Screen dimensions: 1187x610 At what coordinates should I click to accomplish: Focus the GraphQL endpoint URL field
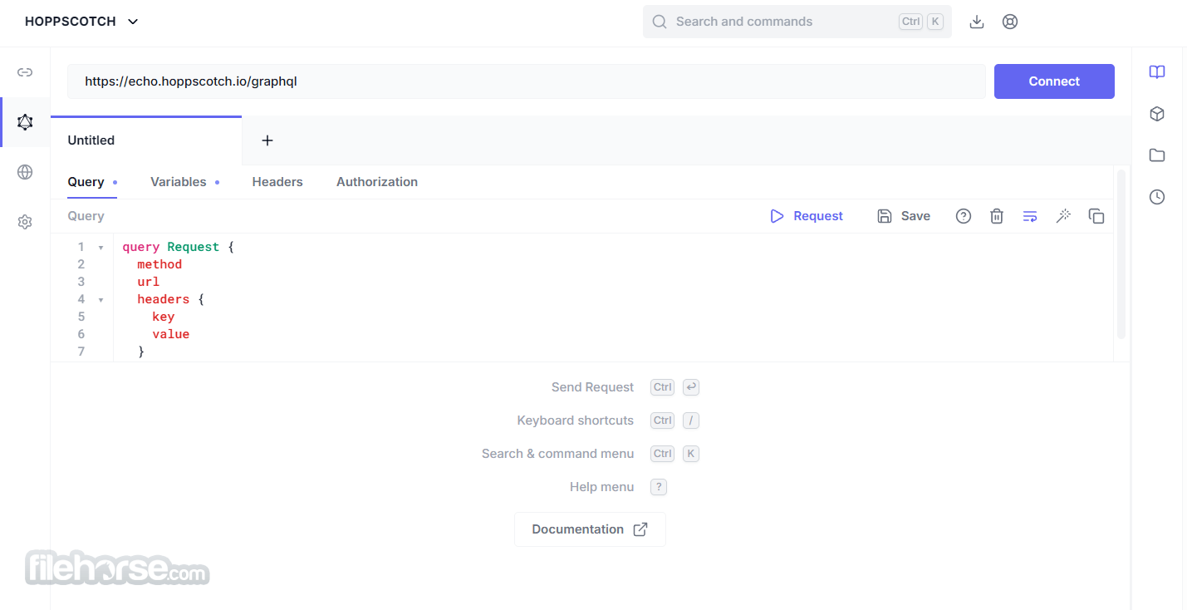527,81
